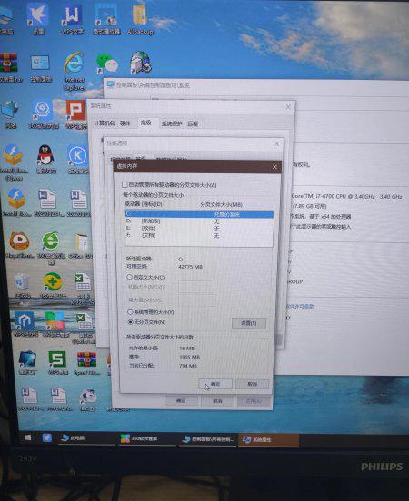
Task: Open the Internet Explorer desktop icon
Action: point(75,69)
